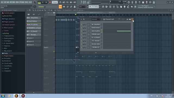Viewport: 174px width, 98px height.
Task: Click the add-pattern arrow right of the selector
Action: (100, 7)
